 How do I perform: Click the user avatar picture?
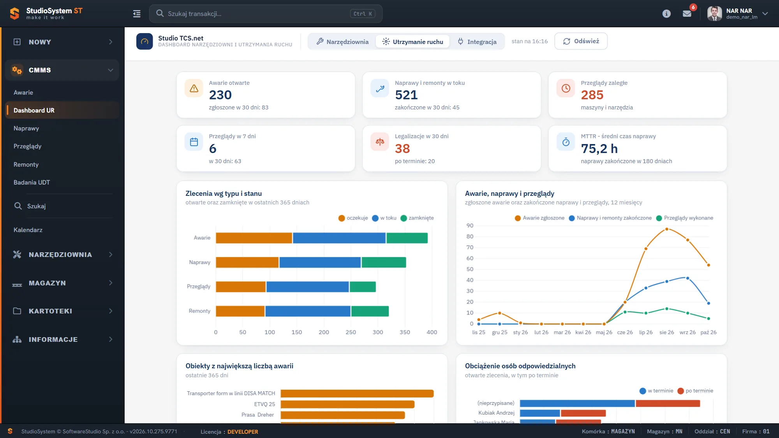[714, 14]
